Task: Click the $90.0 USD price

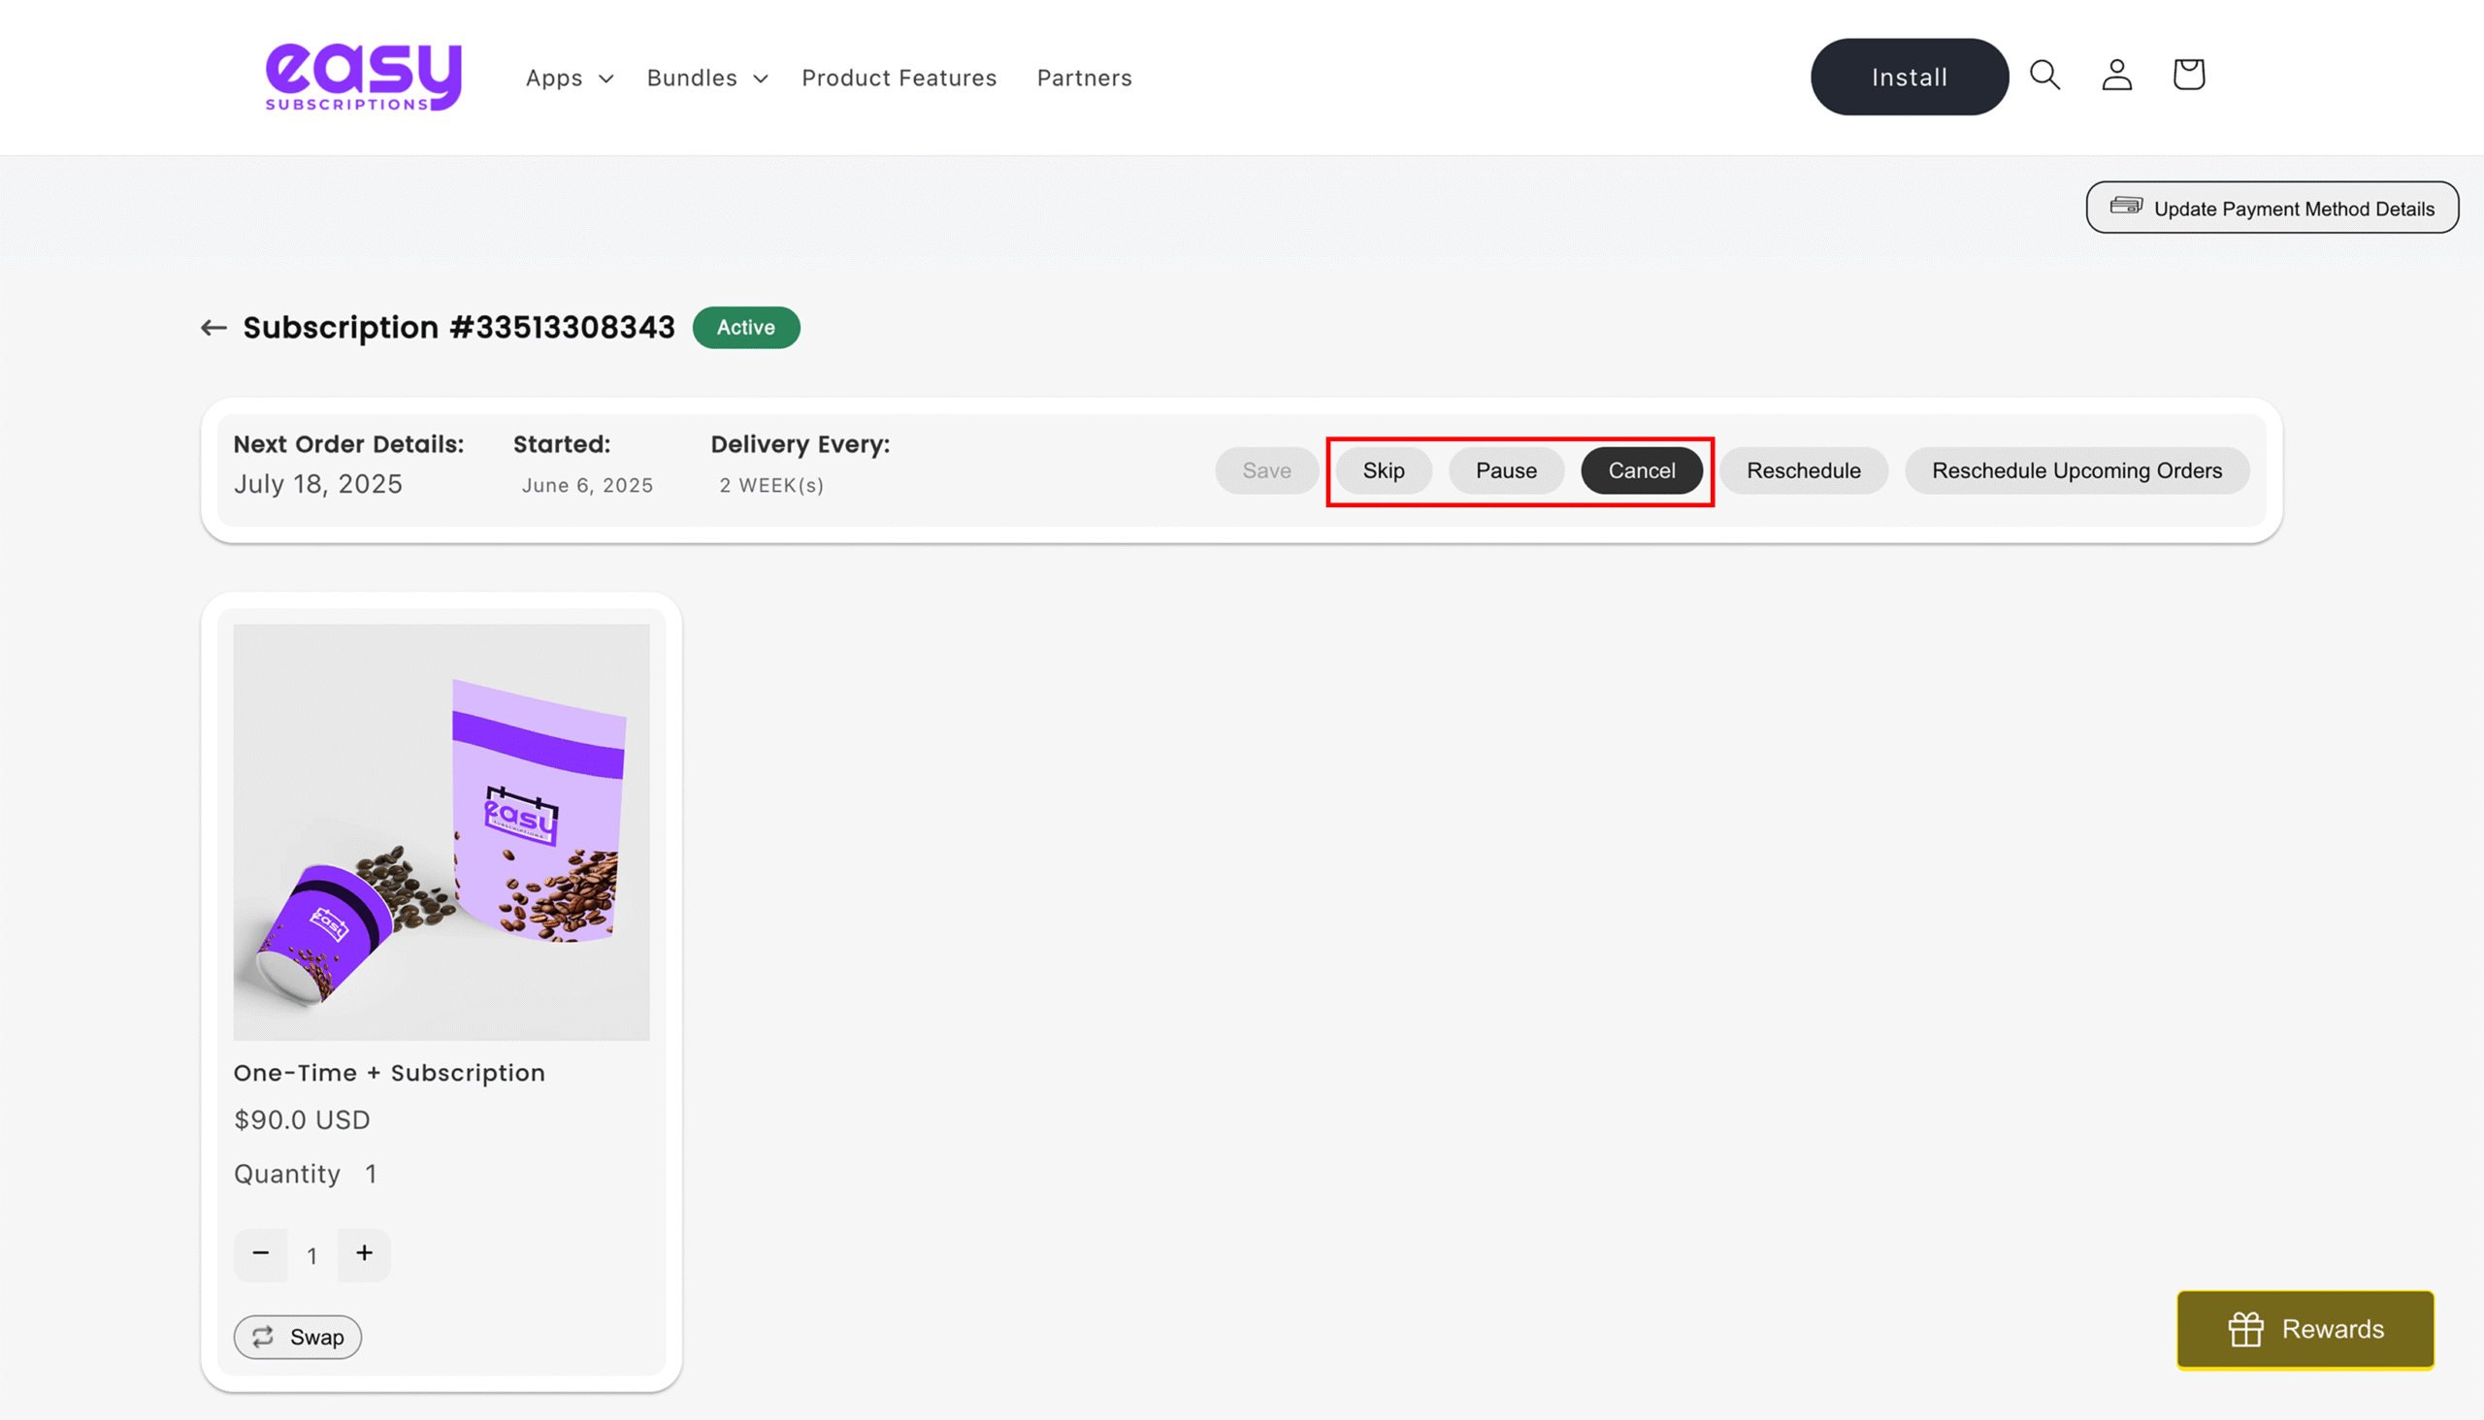Action: point(303,1119)
